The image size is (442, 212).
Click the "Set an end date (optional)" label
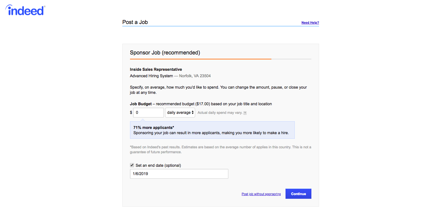tap(158, 165)
